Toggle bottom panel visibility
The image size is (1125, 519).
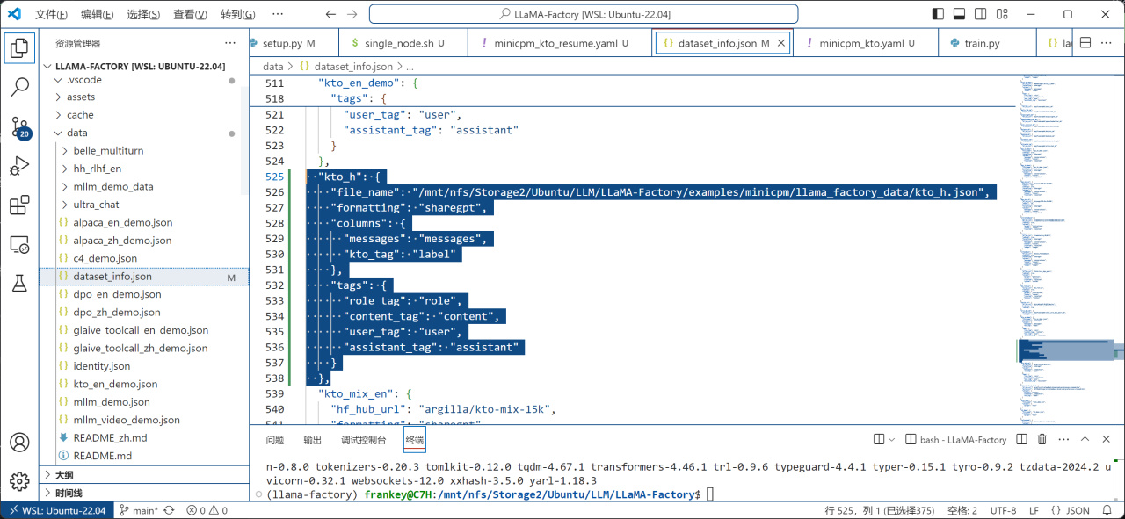click(961, 14)
